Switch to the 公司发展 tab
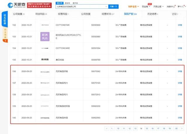The image size is (187, 134). click(x=86, y=14)
